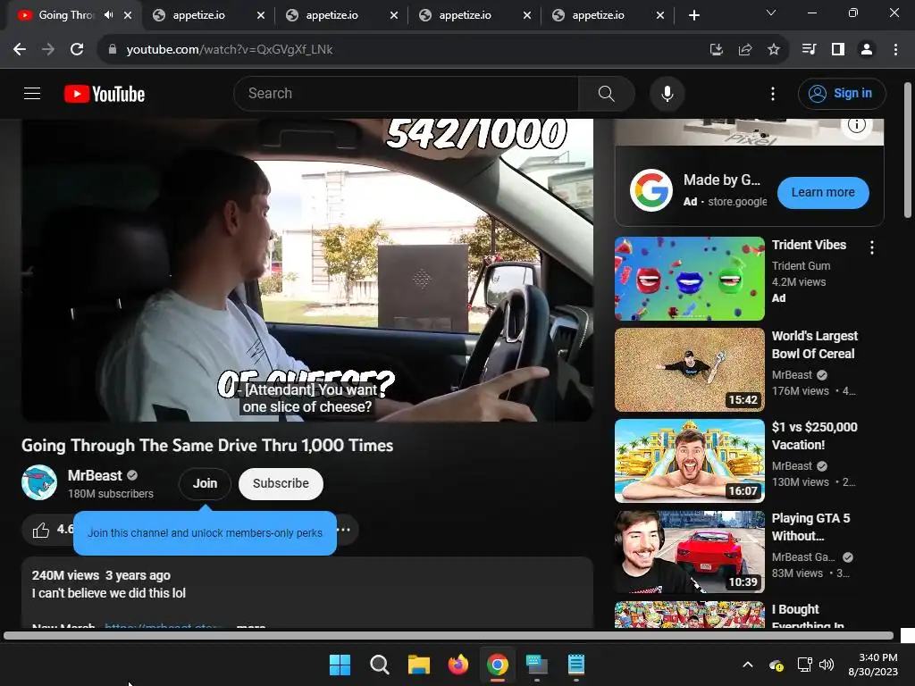Click the Google logo in ad

click(651, 190)
